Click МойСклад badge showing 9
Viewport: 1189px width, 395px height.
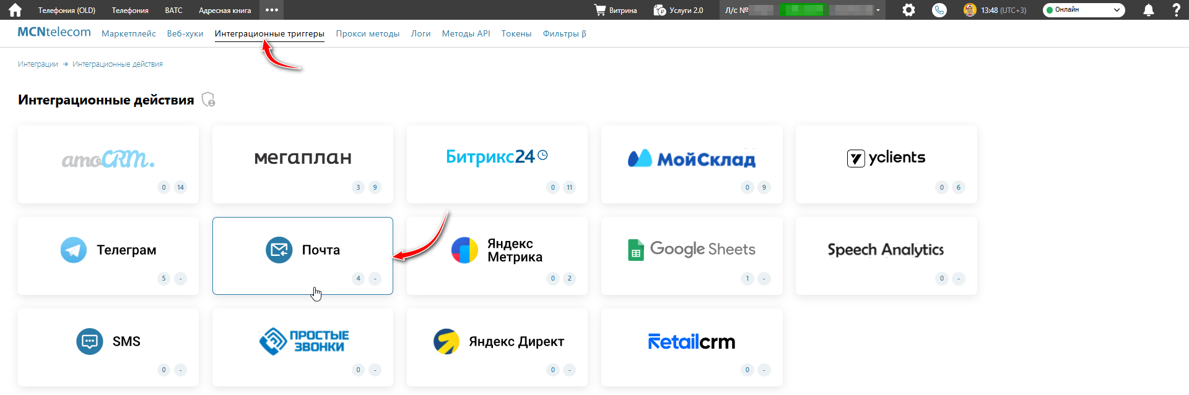coord(764,187)
